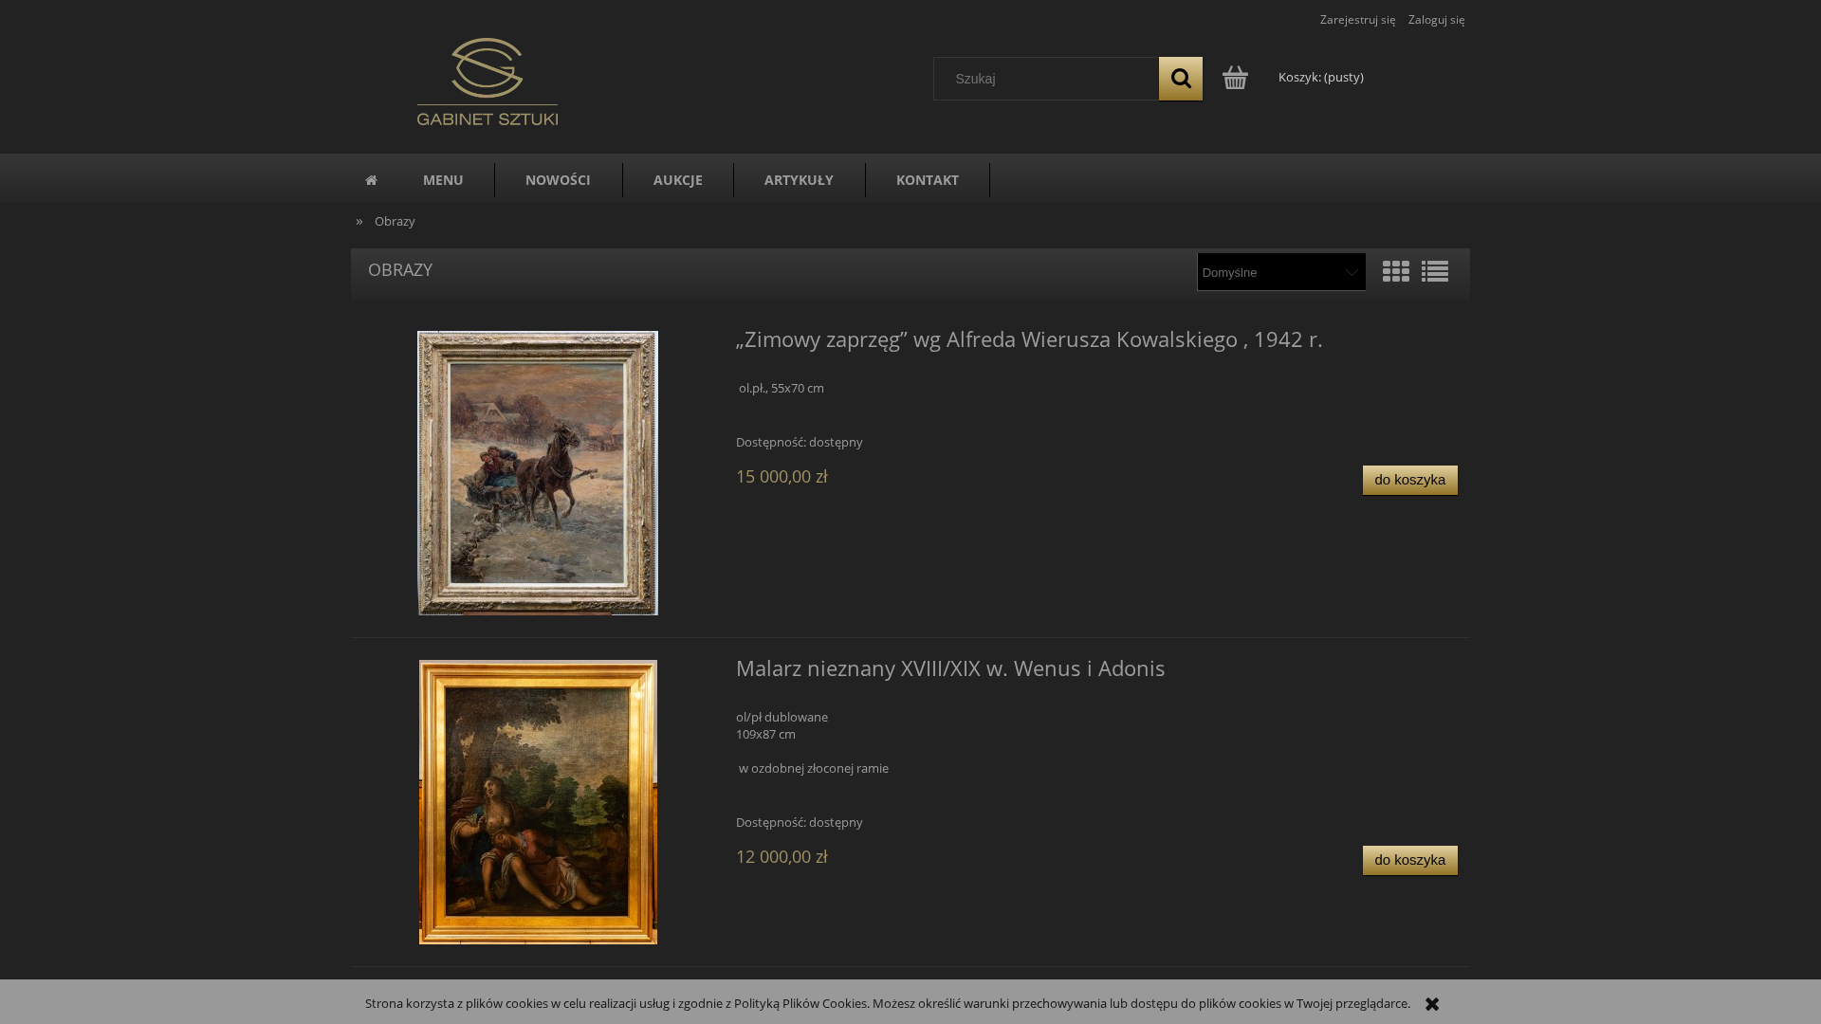Open the Domyślne sorting dropdown

1281,272
